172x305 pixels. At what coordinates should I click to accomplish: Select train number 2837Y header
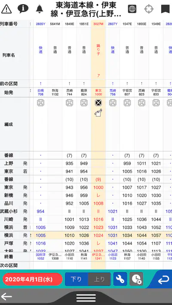point(113,24)
